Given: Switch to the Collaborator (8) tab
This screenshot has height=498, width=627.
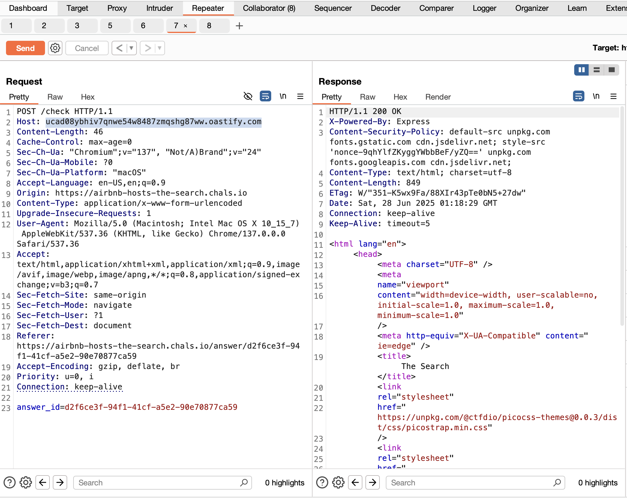Looking at the screenshot, I should tap(269, 8).
